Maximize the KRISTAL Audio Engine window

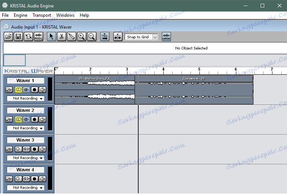click(x=262, y=6)
